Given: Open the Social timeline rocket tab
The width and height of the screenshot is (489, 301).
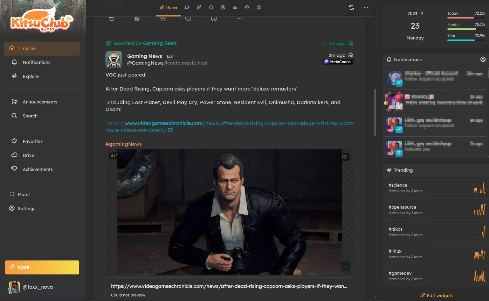Looking at the screenshot, I should pos(199,7).
